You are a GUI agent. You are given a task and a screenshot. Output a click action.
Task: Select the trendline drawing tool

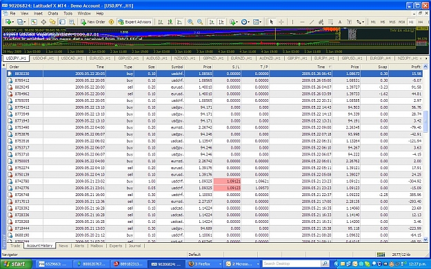tap(312, 22)
